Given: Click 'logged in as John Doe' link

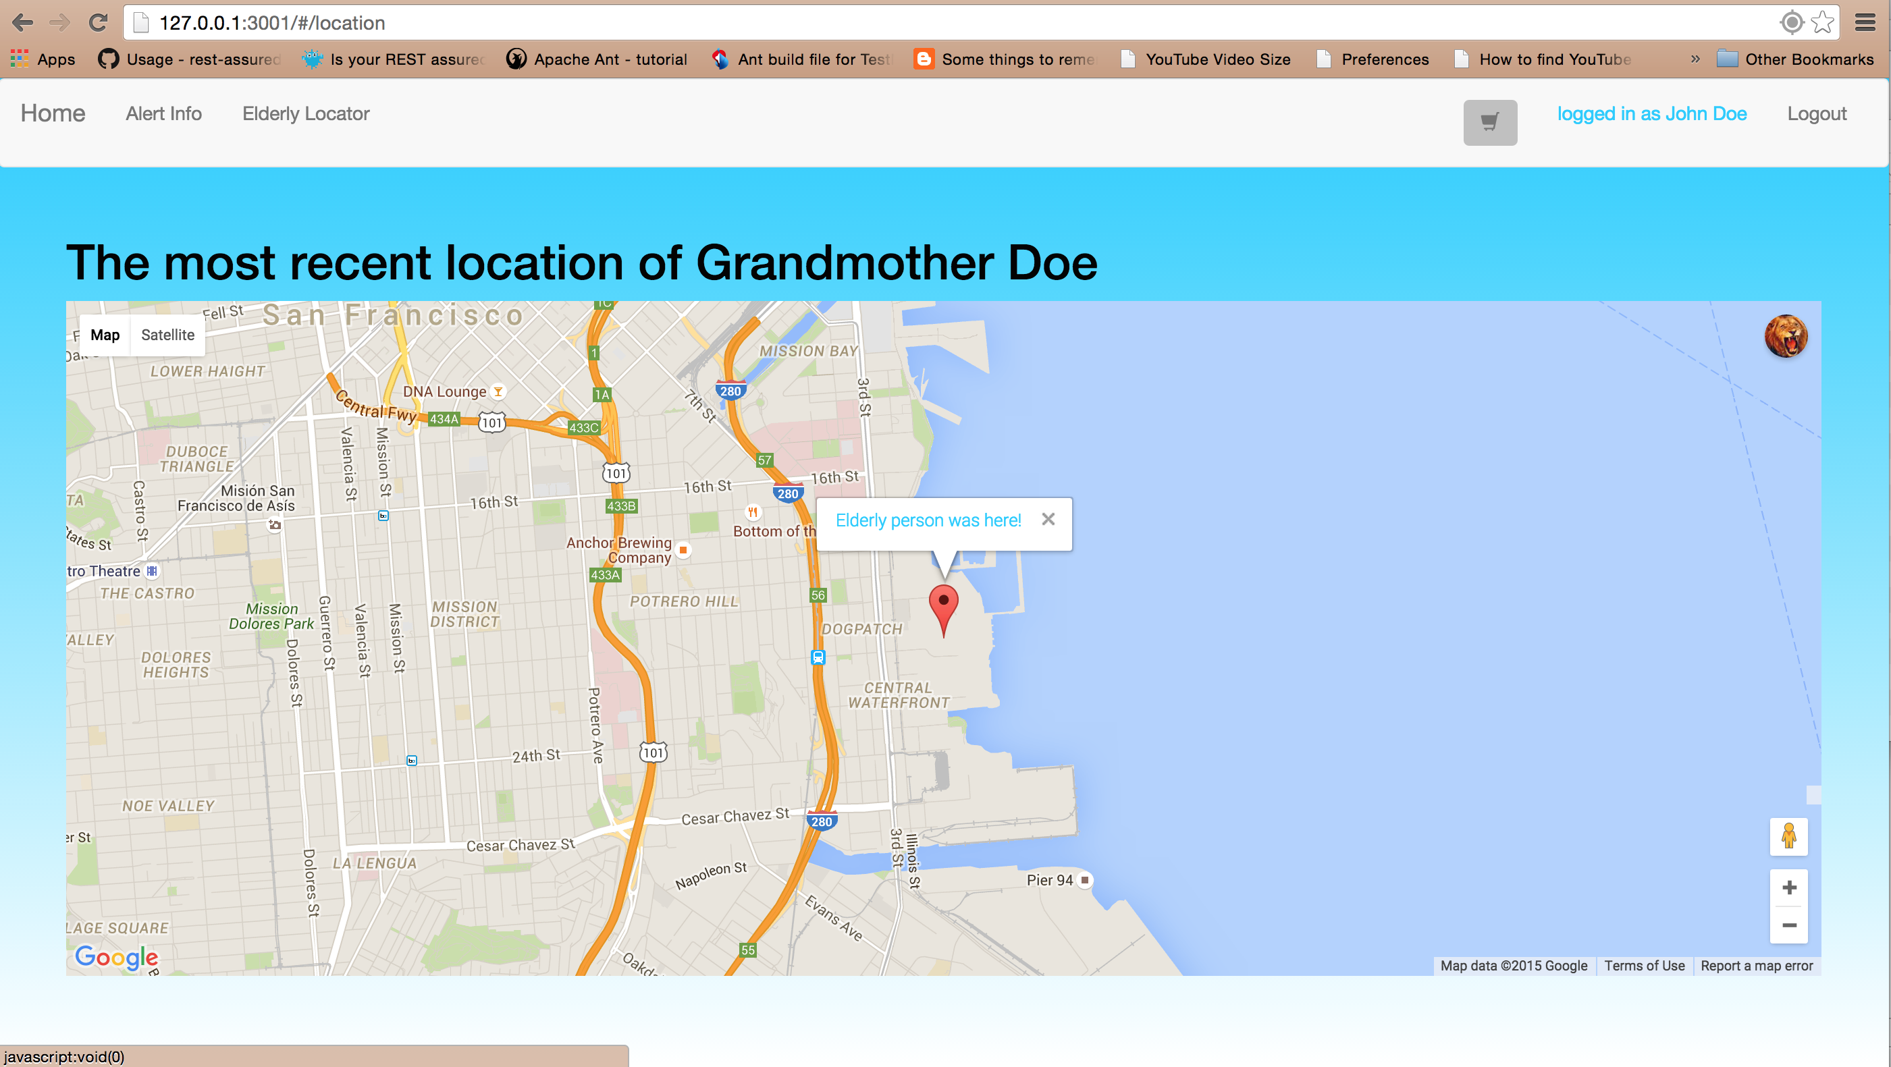Looking at the screenshot, I should coord(1652,114).
